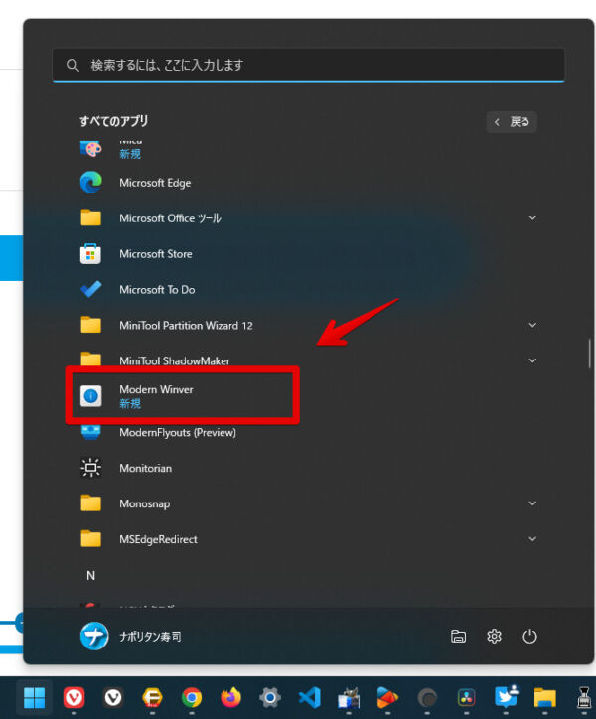This screenshot has height=719, width=596.
Task: Open the stamp icon app on the taskbar
Action: click(x=585, y=698)
